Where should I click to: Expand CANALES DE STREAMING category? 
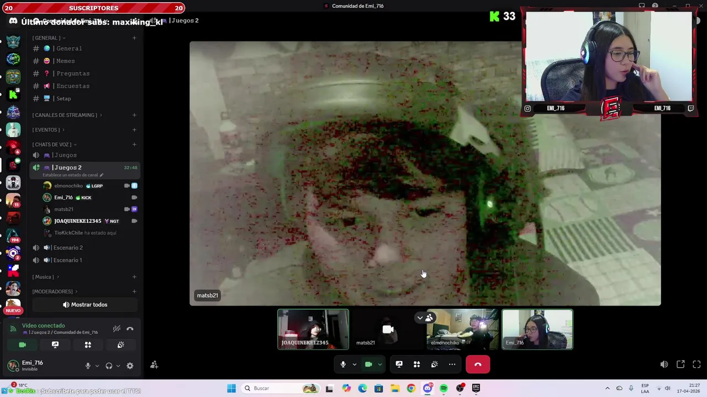pyautogui.click(x=66, y=115)
